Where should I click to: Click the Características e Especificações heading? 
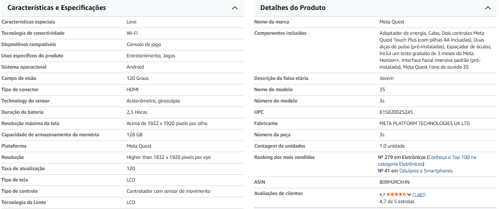point(57,8)
